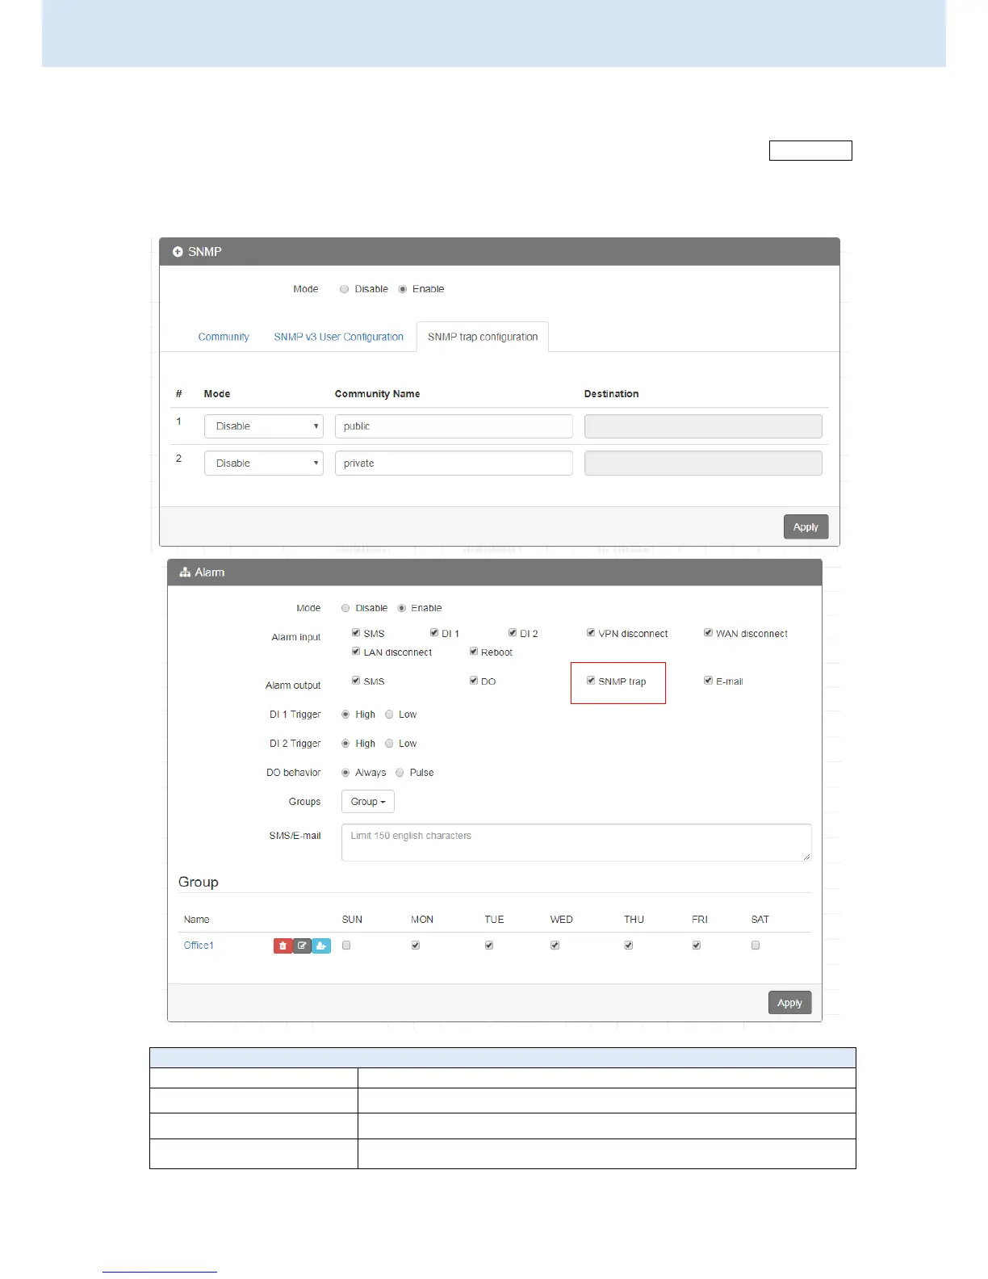Open Mode dropdown for trap row 2
988x1279 pixels.
click(x=264, y=463)
